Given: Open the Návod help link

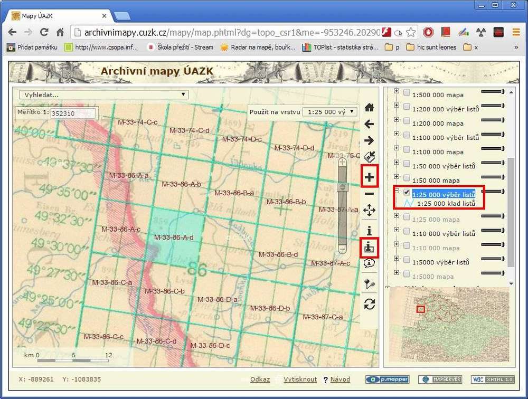Looking at the screenshot, I should 340,379.
